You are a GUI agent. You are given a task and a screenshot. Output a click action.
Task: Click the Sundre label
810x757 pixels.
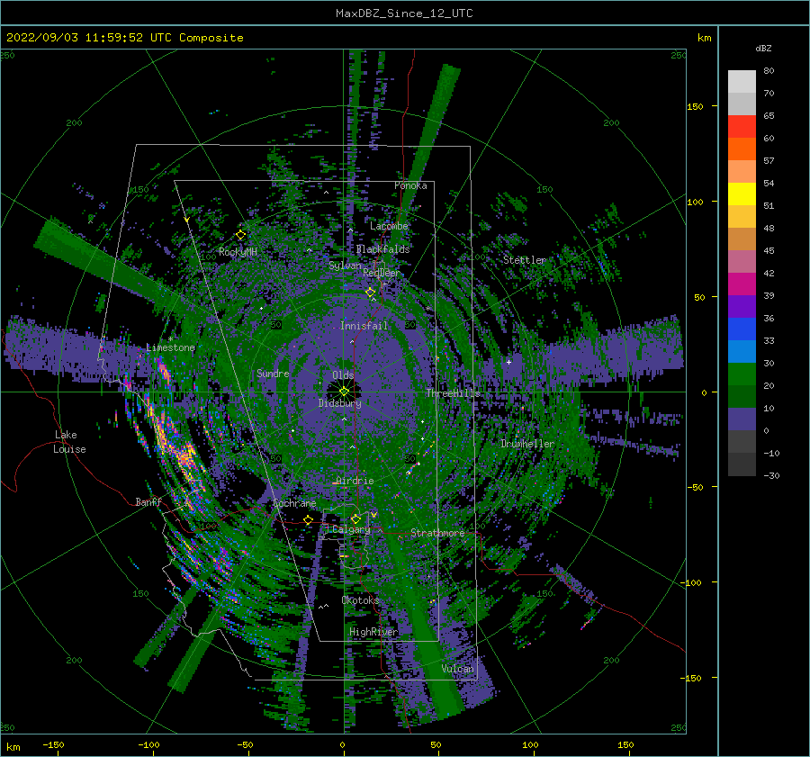click(273, 374)
